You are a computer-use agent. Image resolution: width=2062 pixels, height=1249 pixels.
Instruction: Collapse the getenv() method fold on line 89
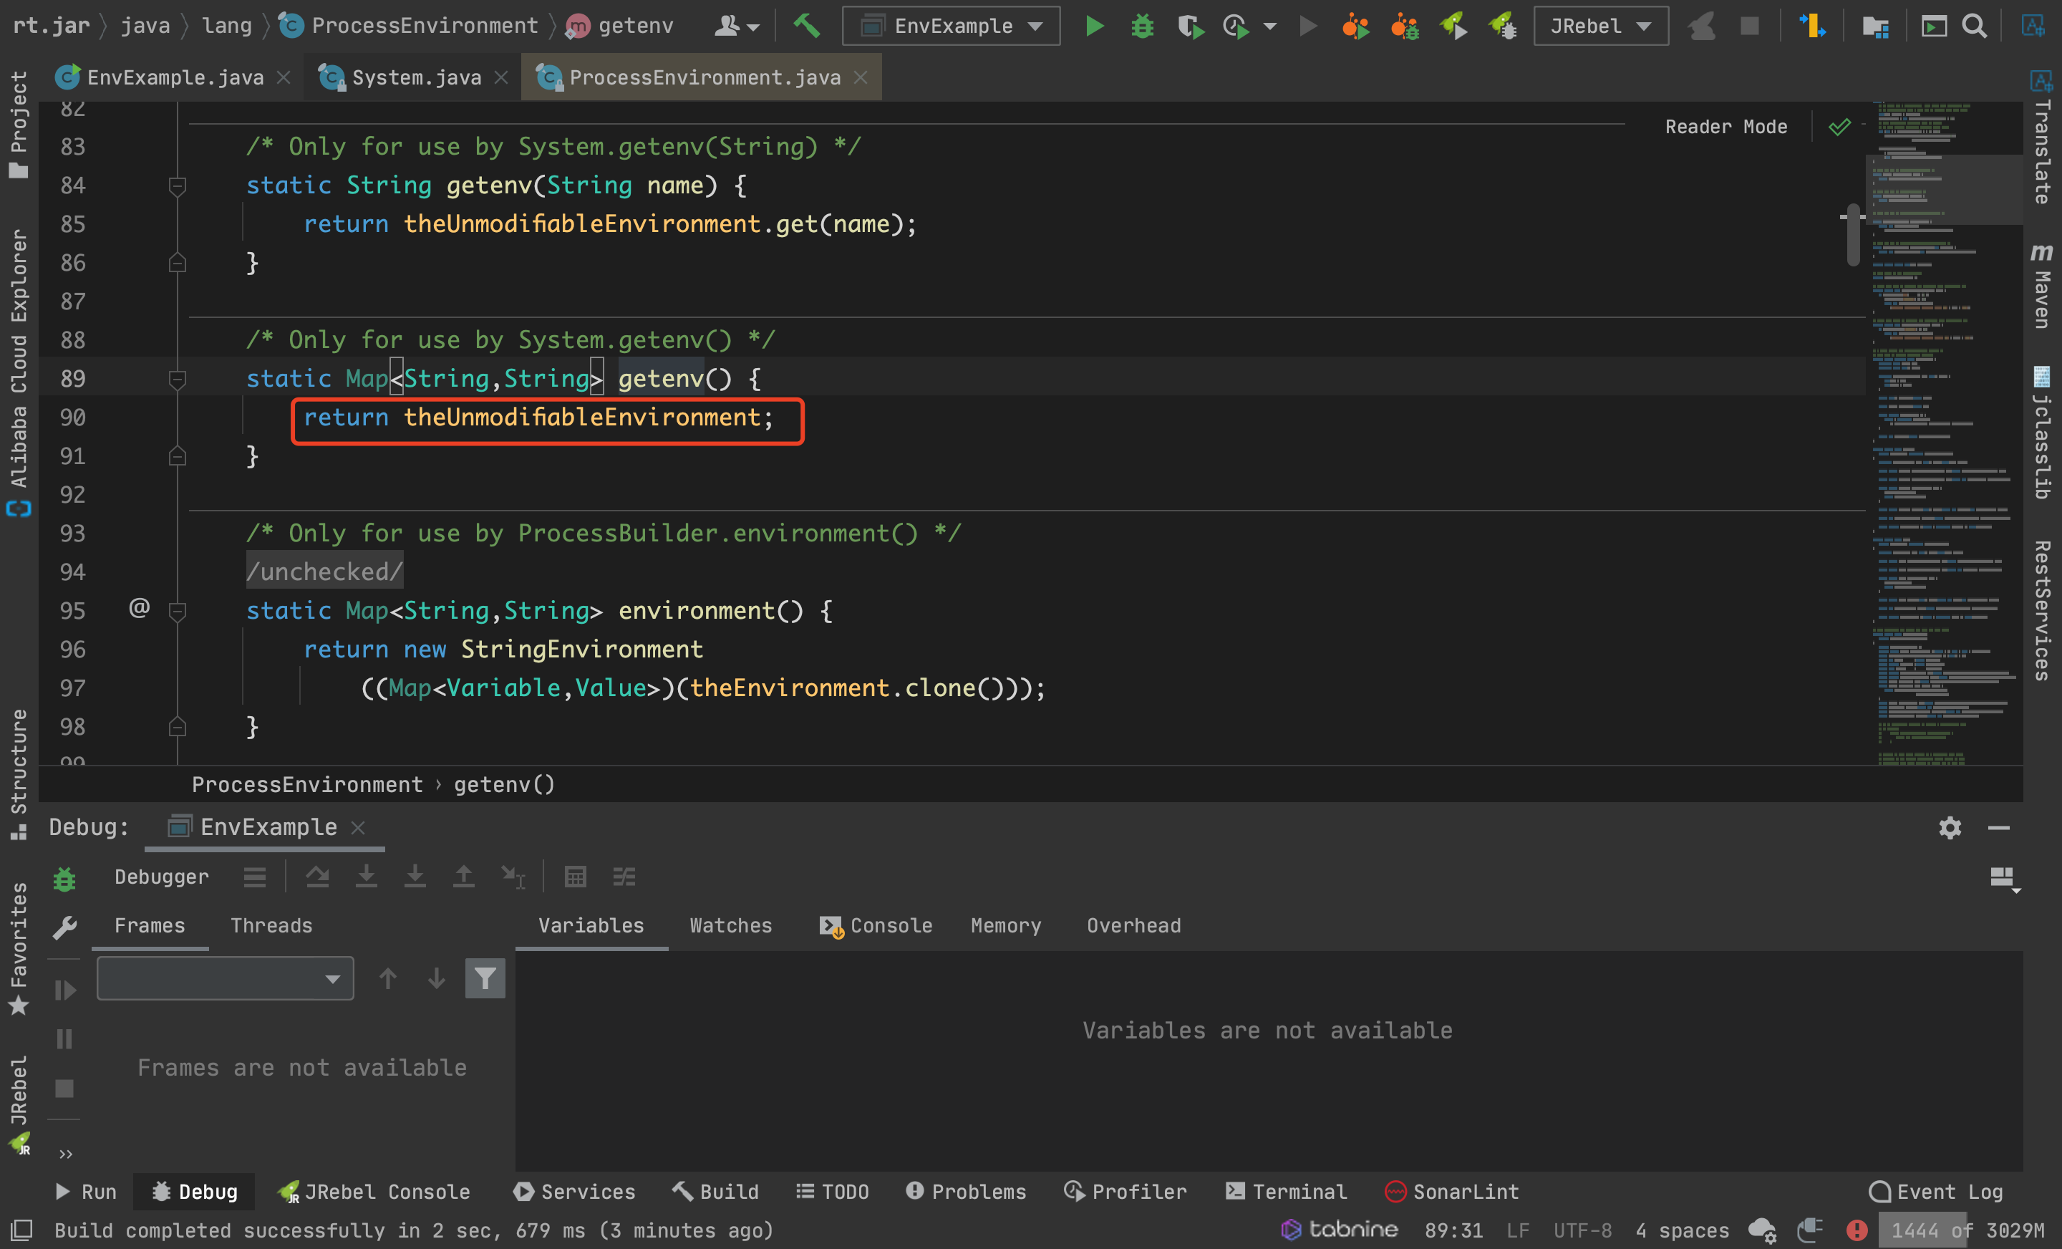pyautogui.click(x=177, y=380)
